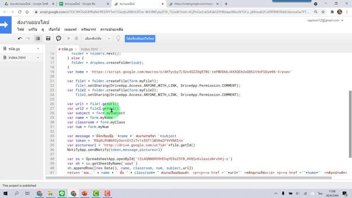
Task: Redo the last undone edit
Action: coord(28,38)
